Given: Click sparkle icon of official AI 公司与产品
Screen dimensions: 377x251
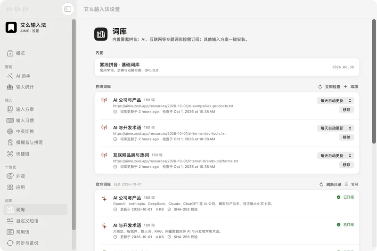Looking at the screenshot, I should [104, 198].
